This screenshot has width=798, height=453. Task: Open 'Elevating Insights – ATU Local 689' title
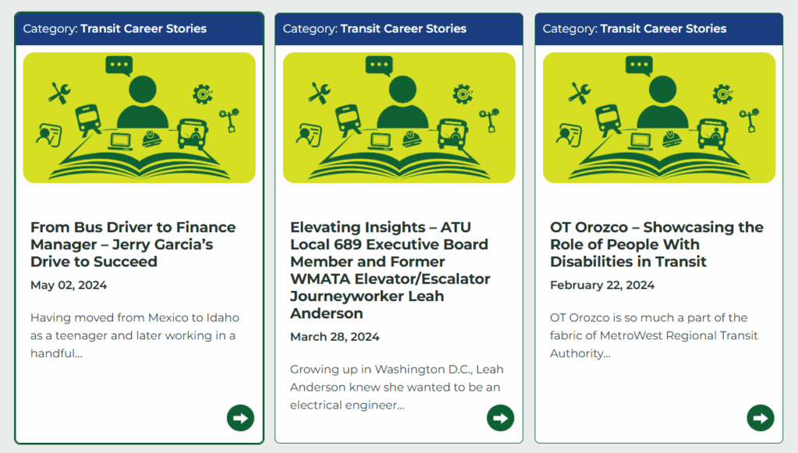click(390, 270)
